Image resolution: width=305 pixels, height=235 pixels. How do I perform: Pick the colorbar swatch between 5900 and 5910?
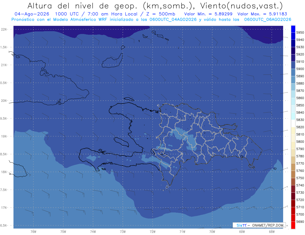tap(293, 65)
